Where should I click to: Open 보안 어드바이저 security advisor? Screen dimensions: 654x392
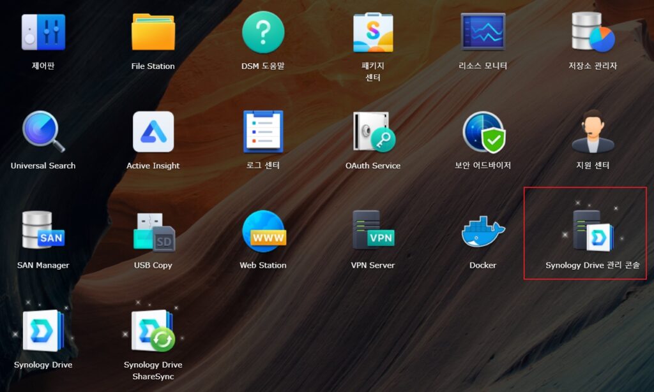[x=483, y=132]
